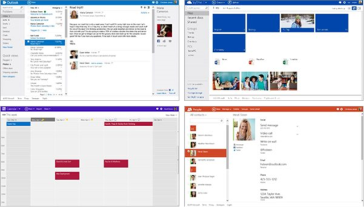Screen dimensions: 364x207
Task: Open the SkyDrive Upload icon
Action: point(230,2)
